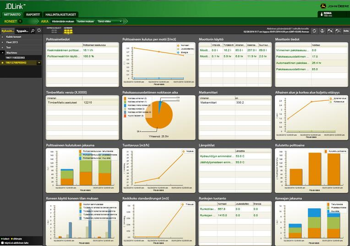Open the Tämä viikko time period dropdown
This screenshot has height=246, width=350.
coord(110,22)
